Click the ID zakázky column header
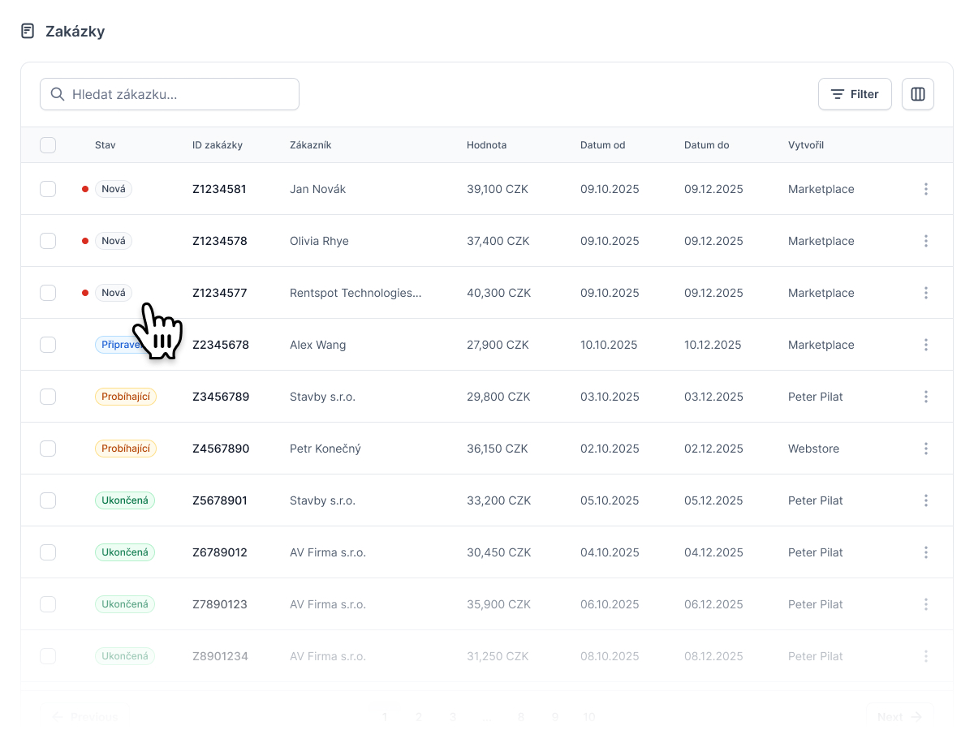Viewport: 974px width, 730px height. [x=218, y=145]
